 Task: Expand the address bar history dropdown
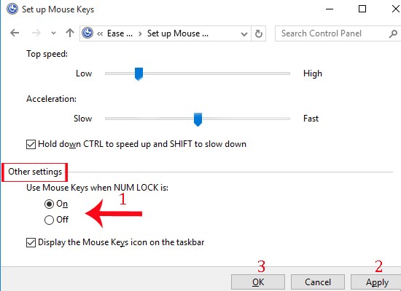click(x=244, y=33)
